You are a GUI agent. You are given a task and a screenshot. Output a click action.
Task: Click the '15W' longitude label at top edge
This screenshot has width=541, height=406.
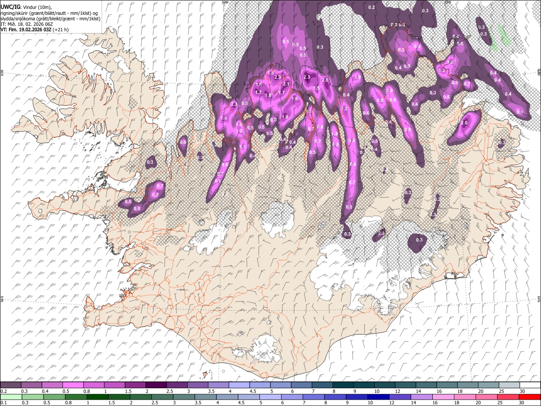(x=448, y=2)
